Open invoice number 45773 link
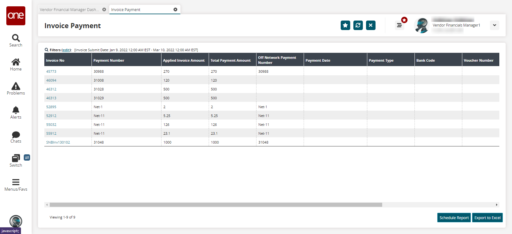This screenshot has height=234, width=512. tap(51, 71)
